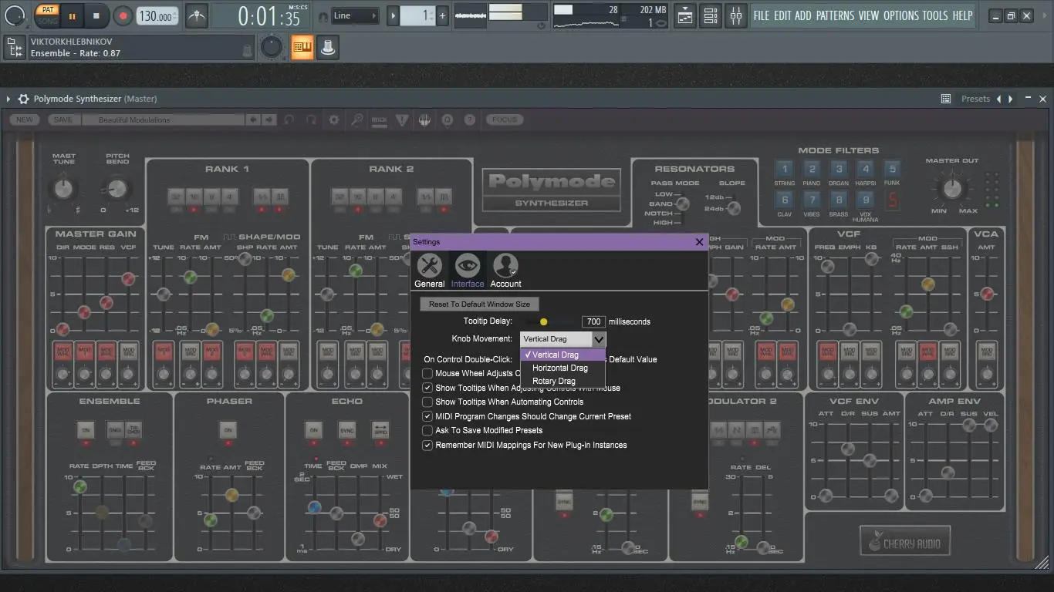Click the question mark help icon in the Polymode toolbar
The image size is (1054, 592).
(x=469, y=119)
